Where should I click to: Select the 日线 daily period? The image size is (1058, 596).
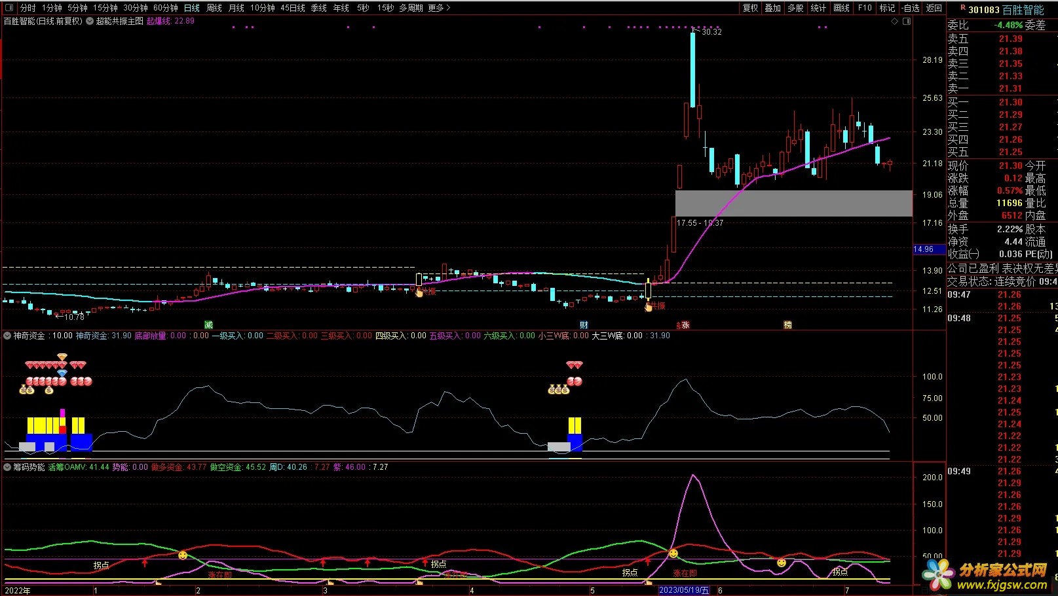[192, 8]
